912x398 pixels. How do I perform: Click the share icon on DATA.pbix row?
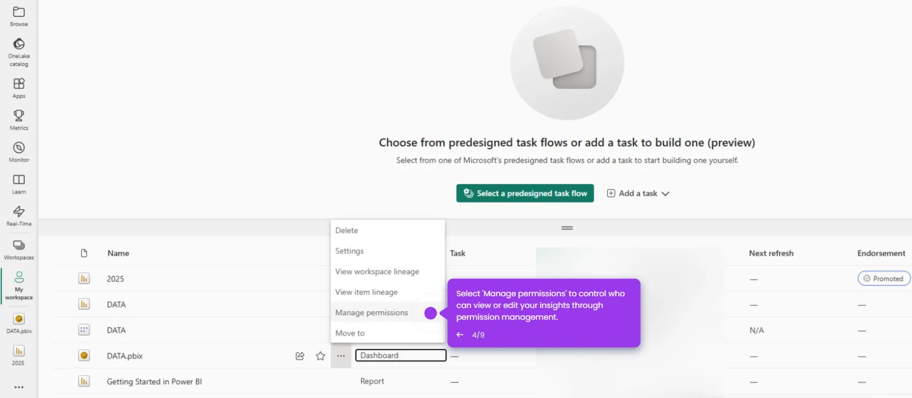click(300, 356)
